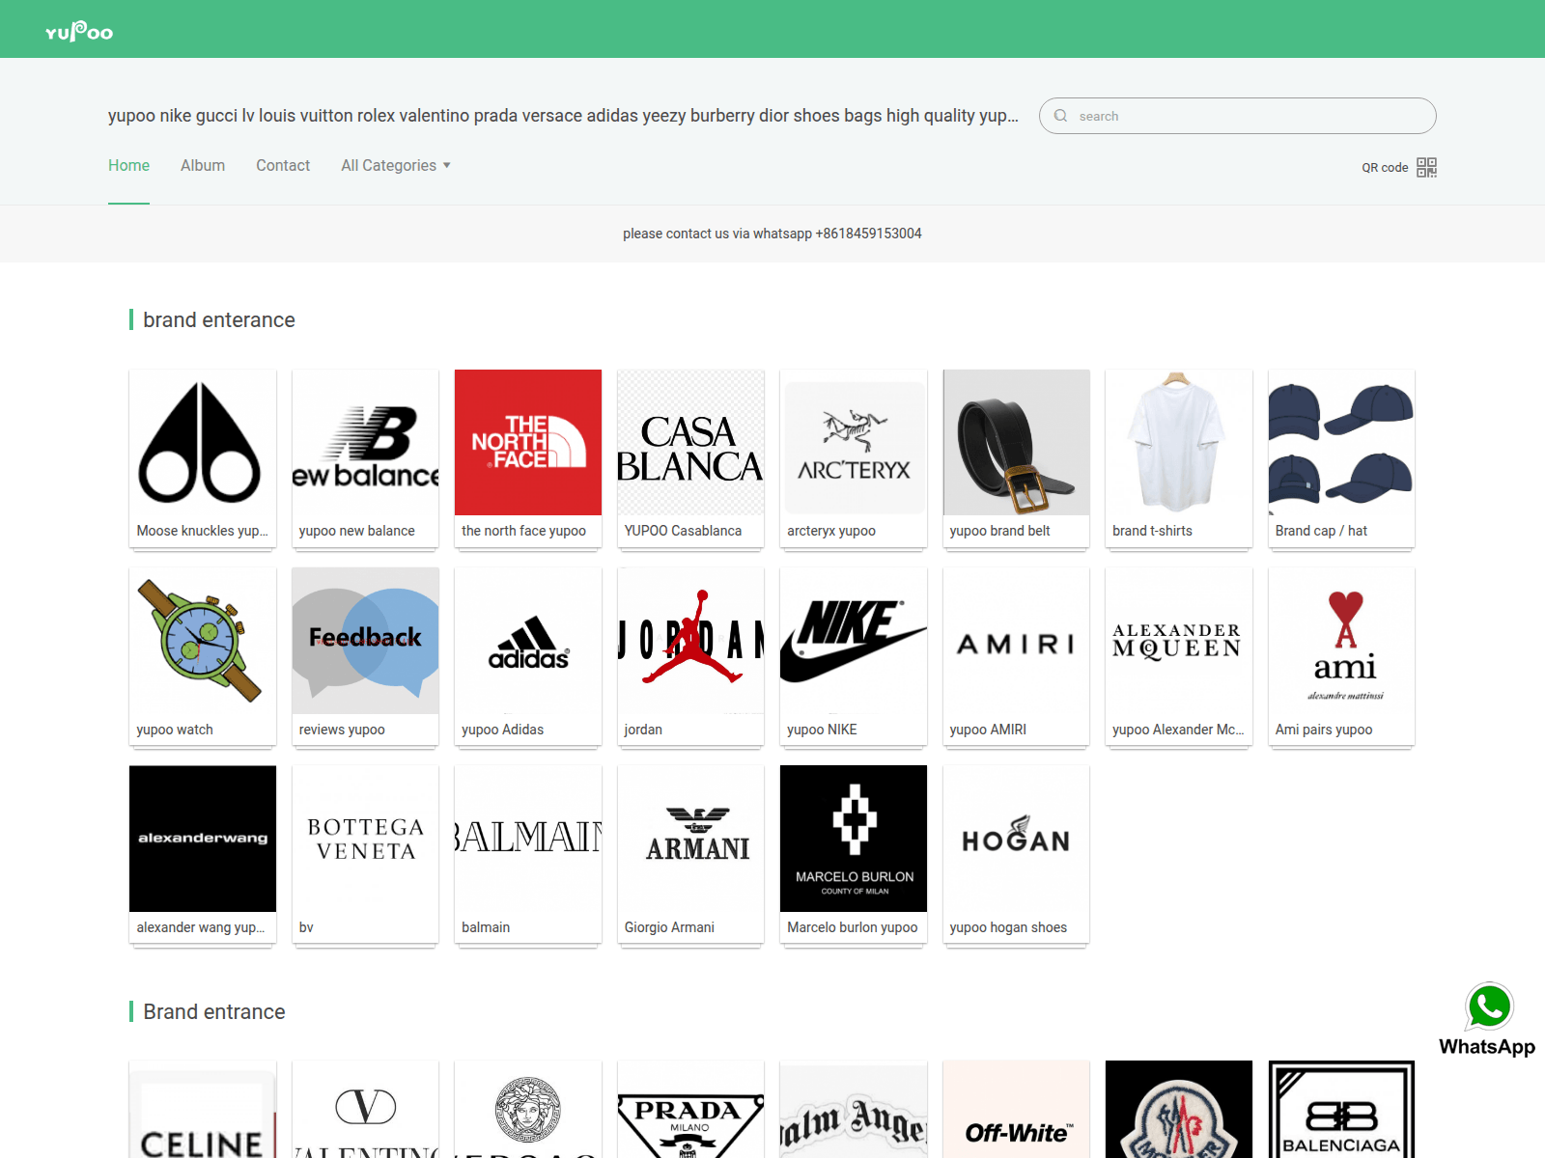This screenshot has height=1158, width=1545.
Task: Open the Bottega Veneta logo thumbnail
Action: (x=365, y=839)
